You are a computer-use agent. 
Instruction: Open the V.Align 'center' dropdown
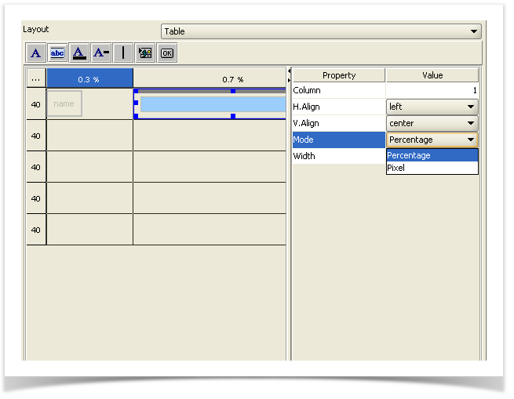point(432,123)
